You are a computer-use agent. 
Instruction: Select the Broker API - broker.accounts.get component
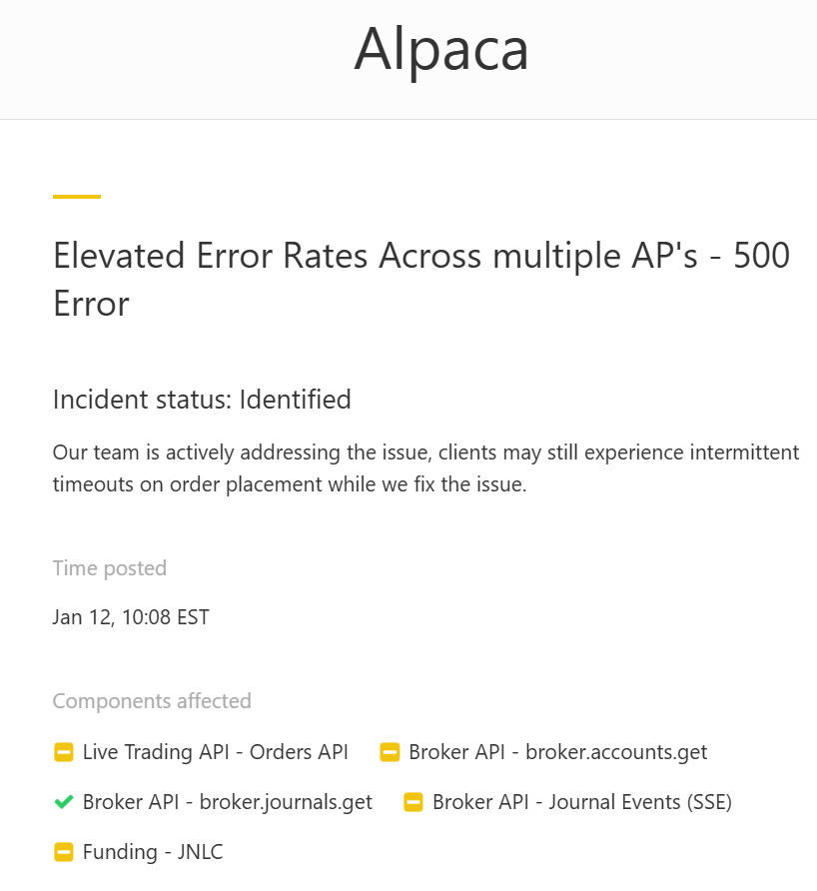coord(557,752)
